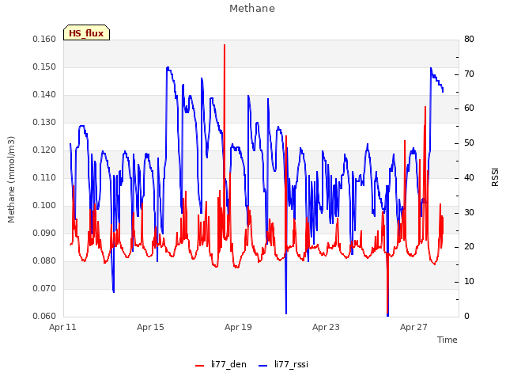Click the 0.110 left axis value
Image resolution: width=506 pixels, height=380 pixels.
(44, 177)
